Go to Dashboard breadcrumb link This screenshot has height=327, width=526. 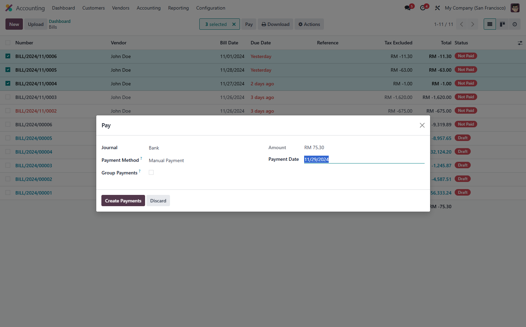coord(60,21)
